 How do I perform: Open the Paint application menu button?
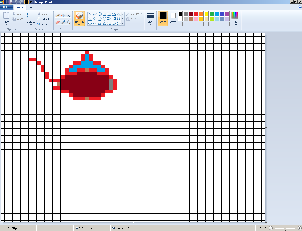pyautogui.click(x=6, y=7)
